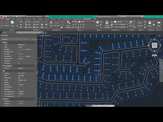Viewport: 163px width, 122px height.
Task: Click the N compass direction on ViewCube
Action: point(155,39)
